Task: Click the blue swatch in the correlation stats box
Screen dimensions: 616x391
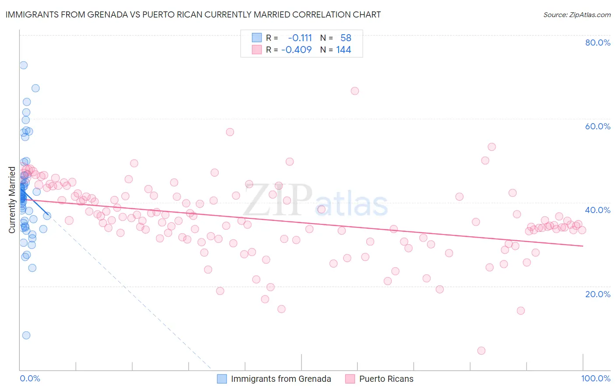Action: pyautogui.click(x=257, y=38)
